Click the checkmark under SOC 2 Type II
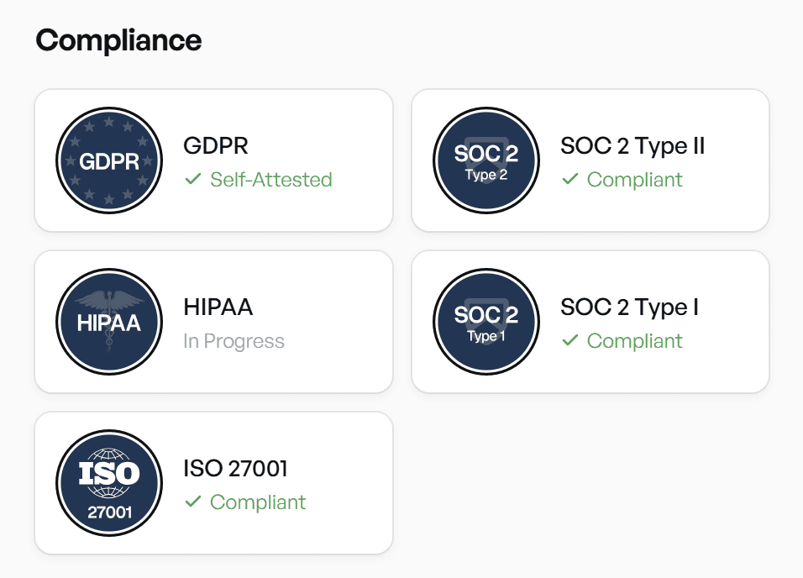The image size is (803, 578). click(x=570, y=179)
